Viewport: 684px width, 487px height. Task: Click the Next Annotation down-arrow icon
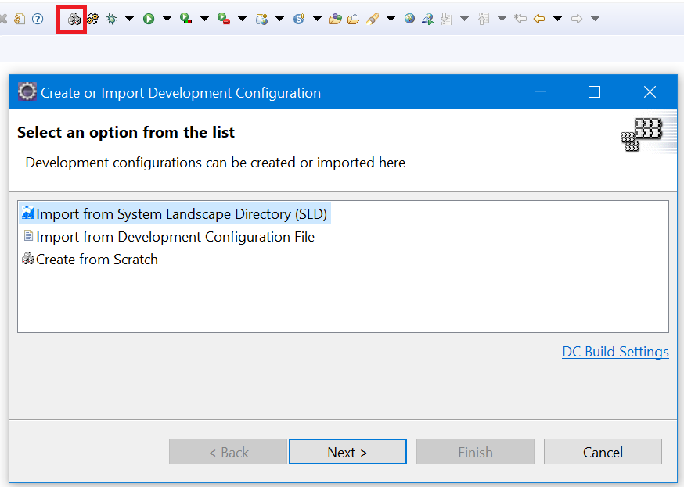coord(446,19)
